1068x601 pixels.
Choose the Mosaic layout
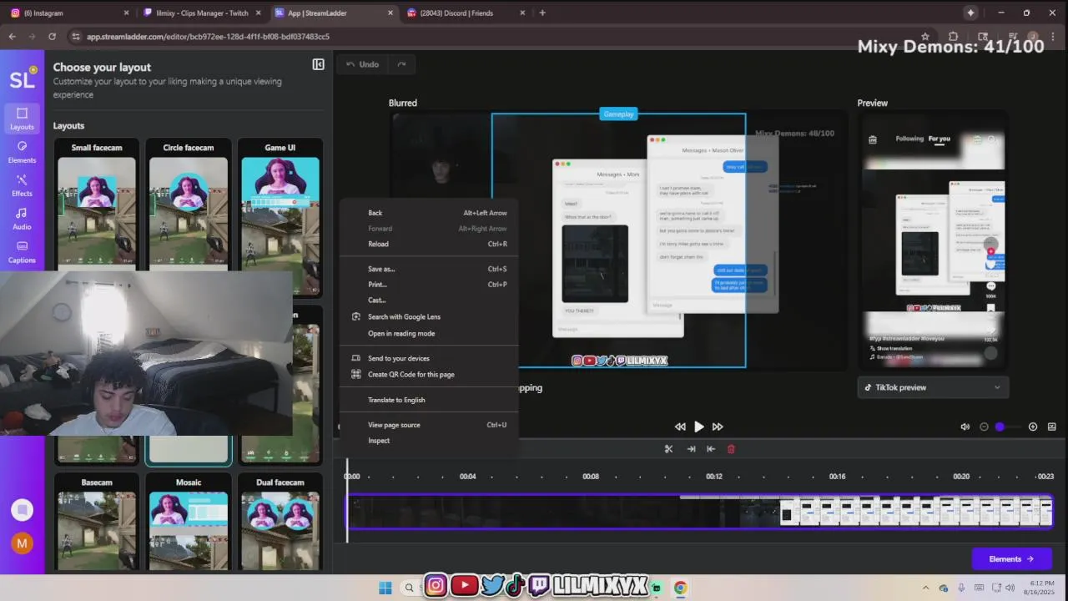pos(189,523)
